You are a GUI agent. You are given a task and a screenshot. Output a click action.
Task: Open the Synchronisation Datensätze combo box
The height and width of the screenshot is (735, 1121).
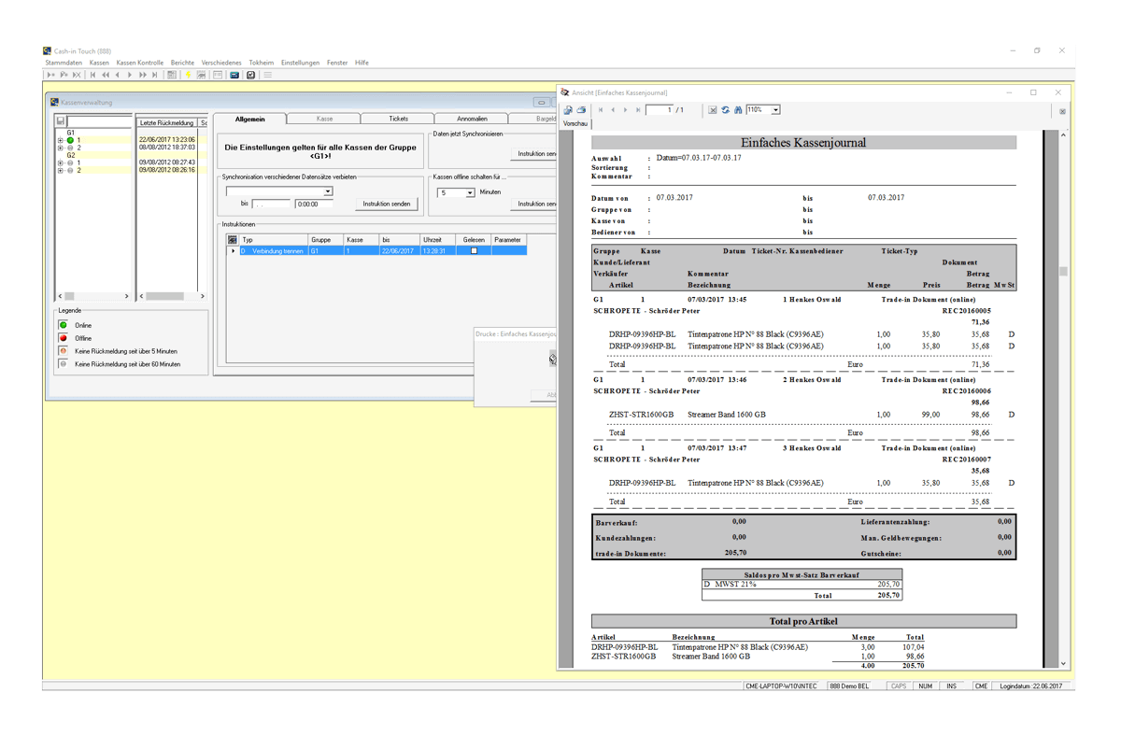tap(278, 191)
